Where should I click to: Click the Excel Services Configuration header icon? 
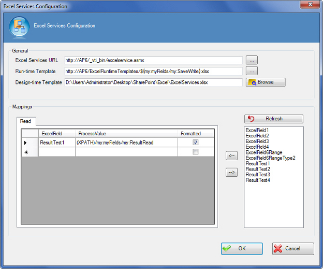tap(19, 27)
